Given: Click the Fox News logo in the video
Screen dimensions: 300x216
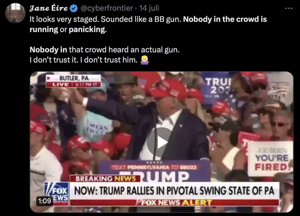Looking at the screenshot, I should pyautogui.click(x=56, y=193).
